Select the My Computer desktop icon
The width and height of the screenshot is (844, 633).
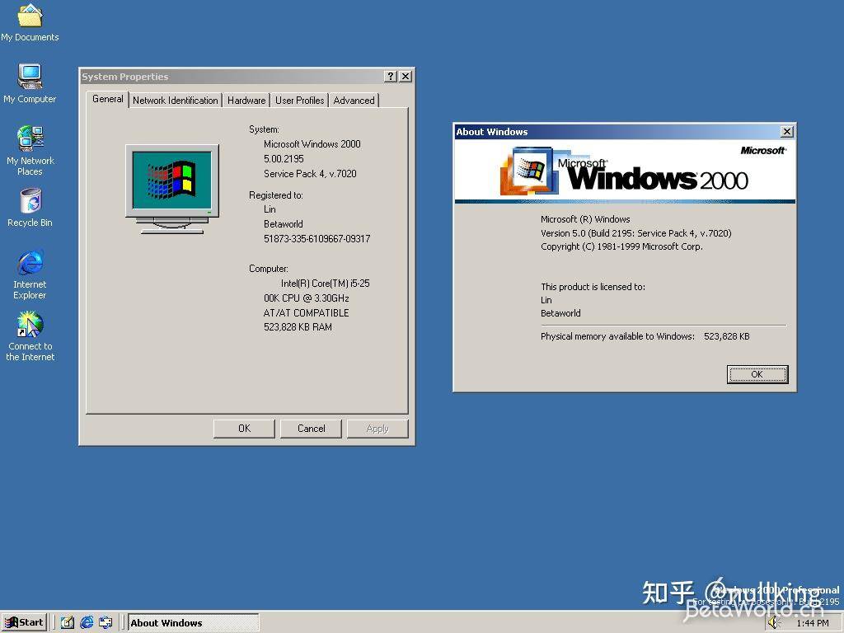coord(30,83)
